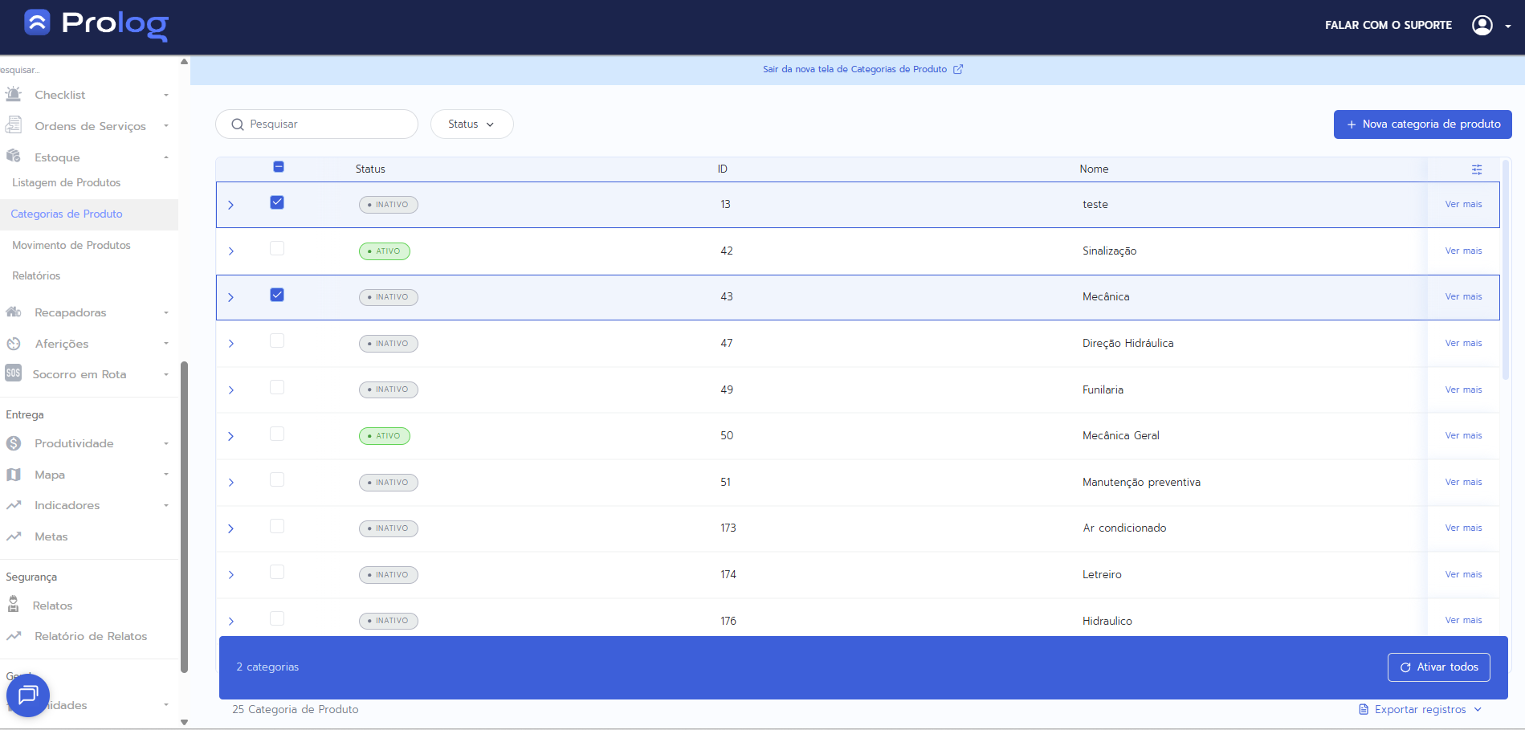This screenshot has width=1525, height=730.
Task: Click the Mapa icon in sidebar
Action: pyautogui.click(x=14, y=475)
